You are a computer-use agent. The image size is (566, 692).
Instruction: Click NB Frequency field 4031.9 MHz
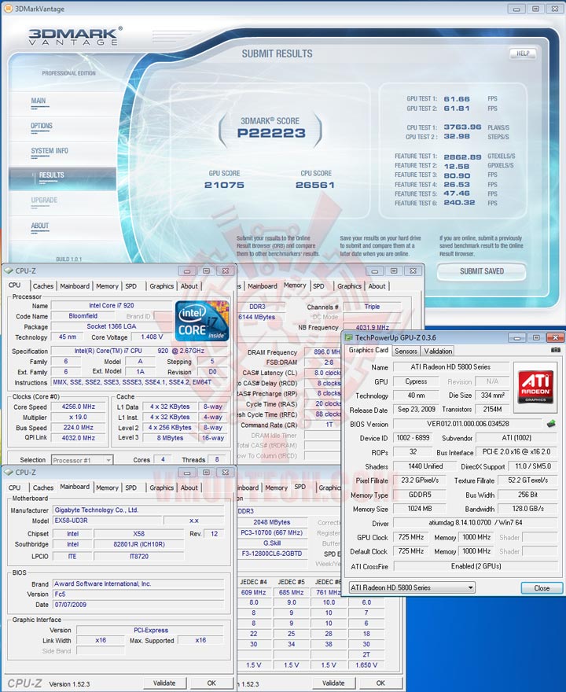(373, 327)
